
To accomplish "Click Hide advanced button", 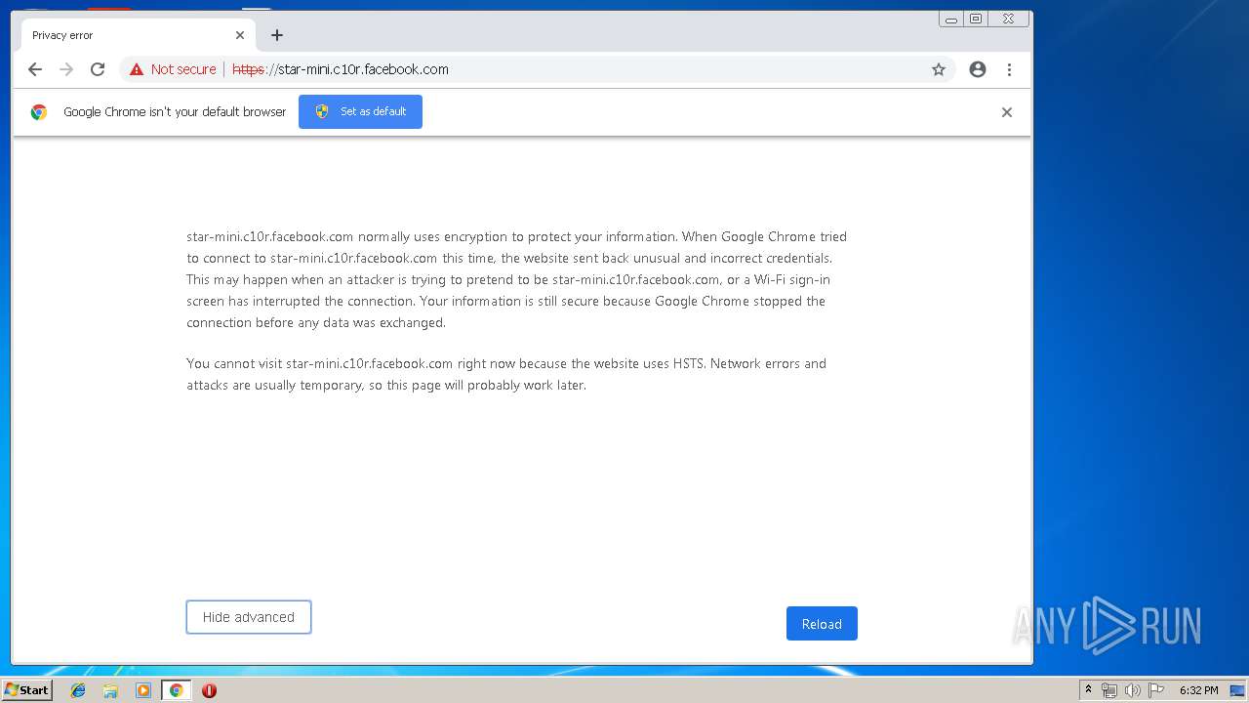I will pyautogui.click(x=249, y=617).
